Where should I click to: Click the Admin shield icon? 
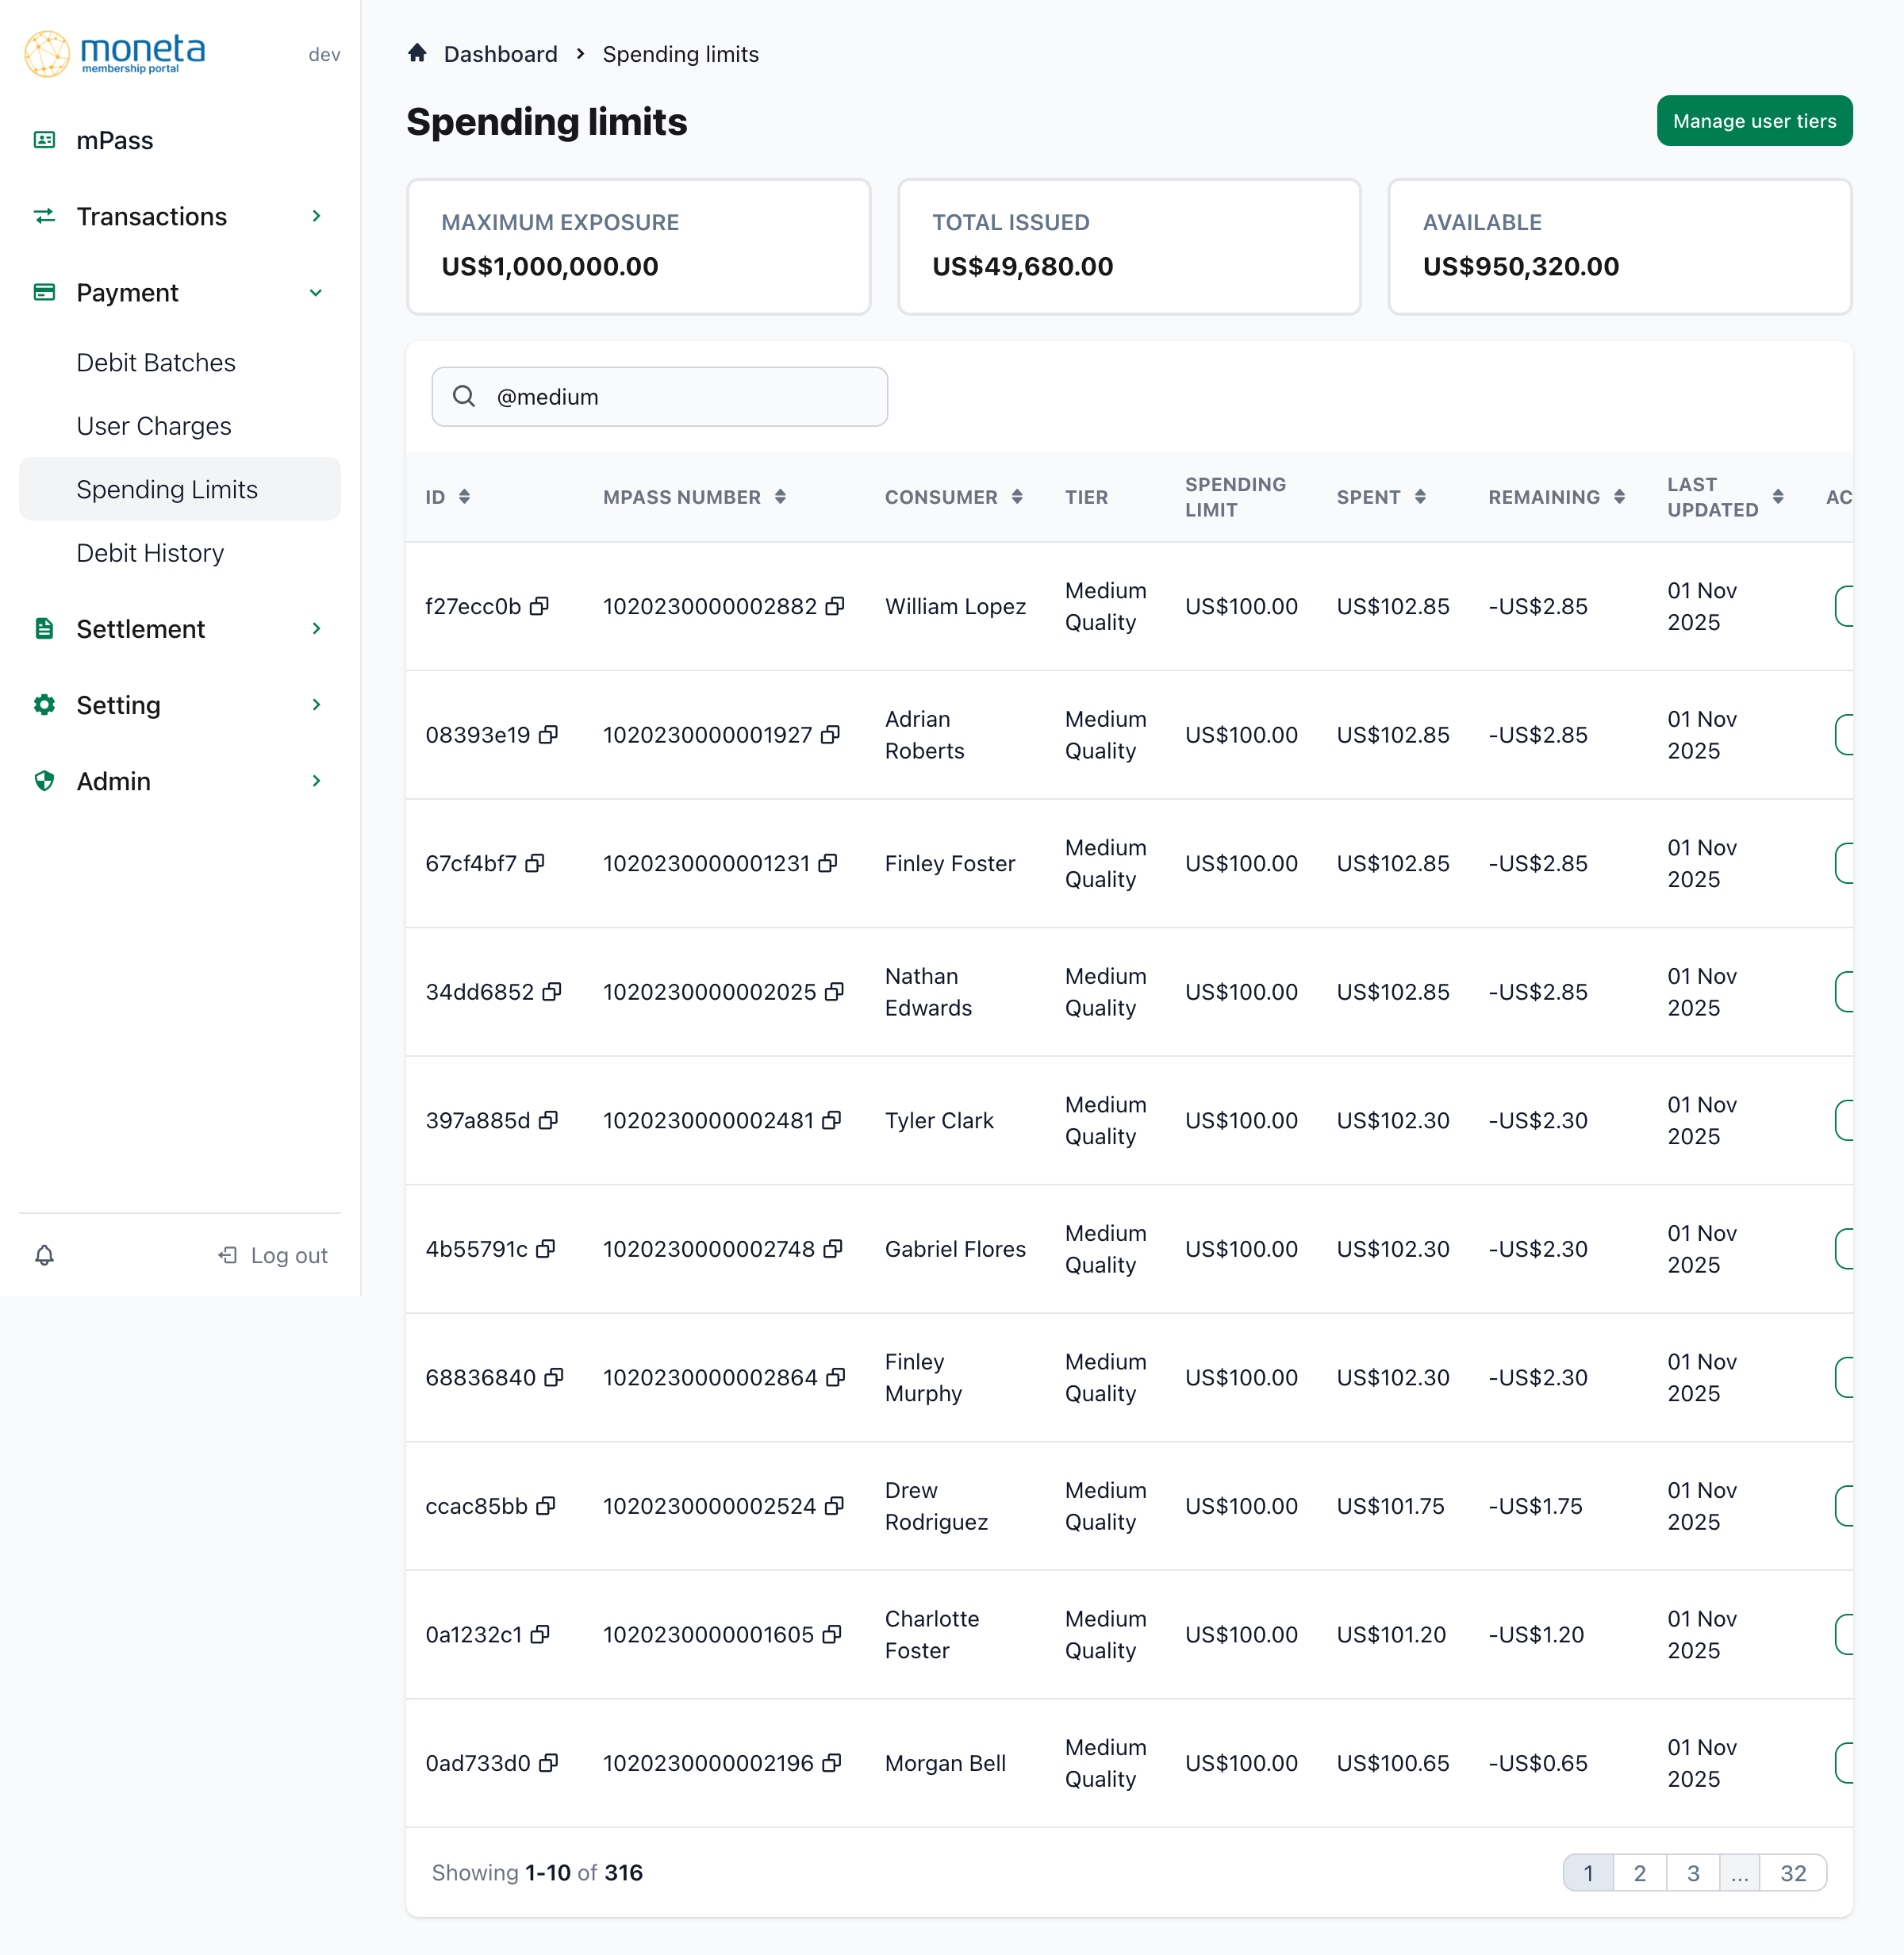point(44,781)
